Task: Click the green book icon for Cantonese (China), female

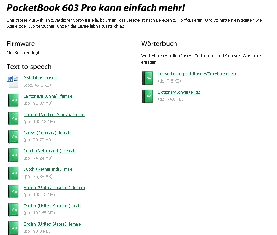Action: tap(13, 100)
